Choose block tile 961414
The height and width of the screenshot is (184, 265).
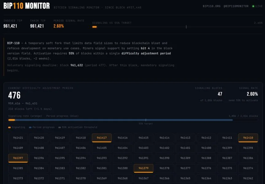pos(164,138)
